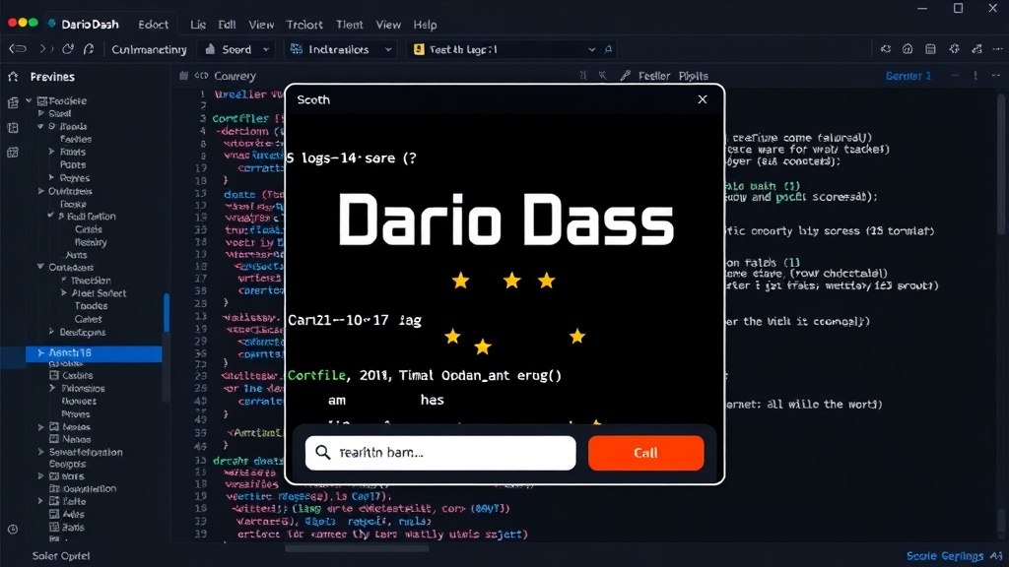Open the Edoct menu

[153, 25]
